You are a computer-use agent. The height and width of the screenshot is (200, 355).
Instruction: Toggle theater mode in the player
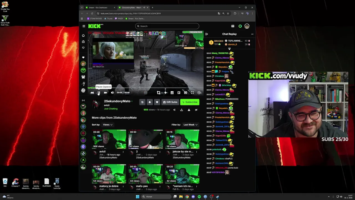click(x=186, y=93)
